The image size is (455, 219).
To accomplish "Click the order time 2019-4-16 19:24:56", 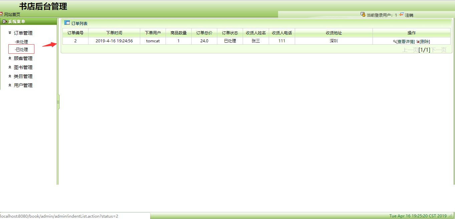I will pyautogui.click(x=114, y=41).
